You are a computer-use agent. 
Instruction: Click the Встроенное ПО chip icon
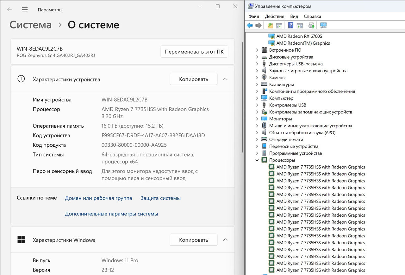pos(264,50)
